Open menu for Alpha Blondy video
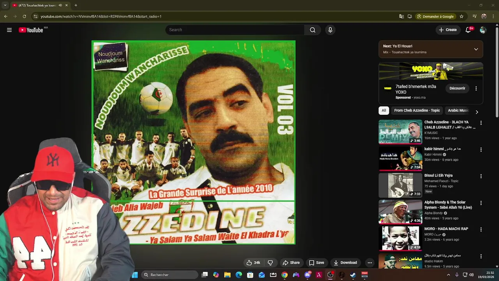Viewport: 499px width, 281px height. (481, 203)
